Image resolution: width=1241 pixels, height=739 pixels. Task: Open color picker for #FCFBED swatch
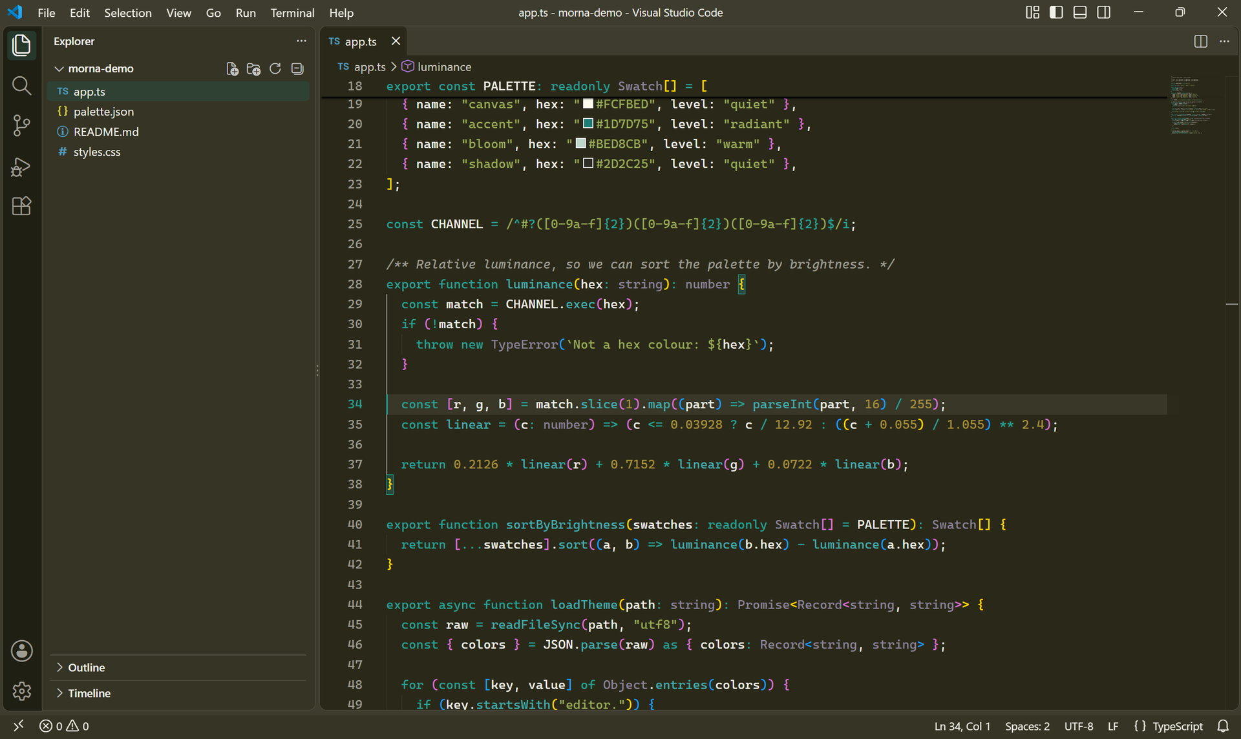[588, 104]
